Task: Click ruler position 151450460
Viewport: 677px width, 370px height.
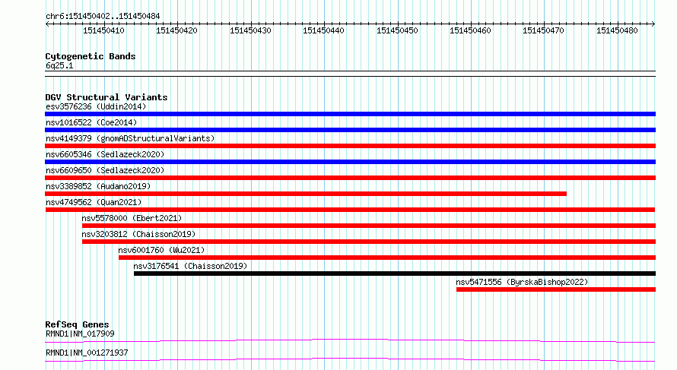Action: click(470, 31)
